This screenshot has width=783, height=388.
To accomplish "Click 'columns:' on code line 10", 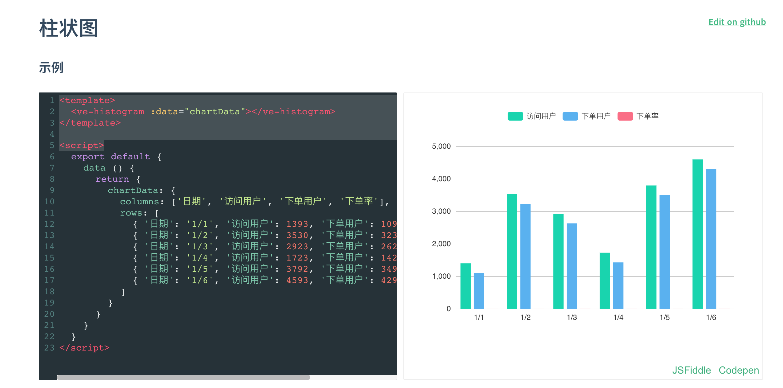I will [x=142, y=201].
